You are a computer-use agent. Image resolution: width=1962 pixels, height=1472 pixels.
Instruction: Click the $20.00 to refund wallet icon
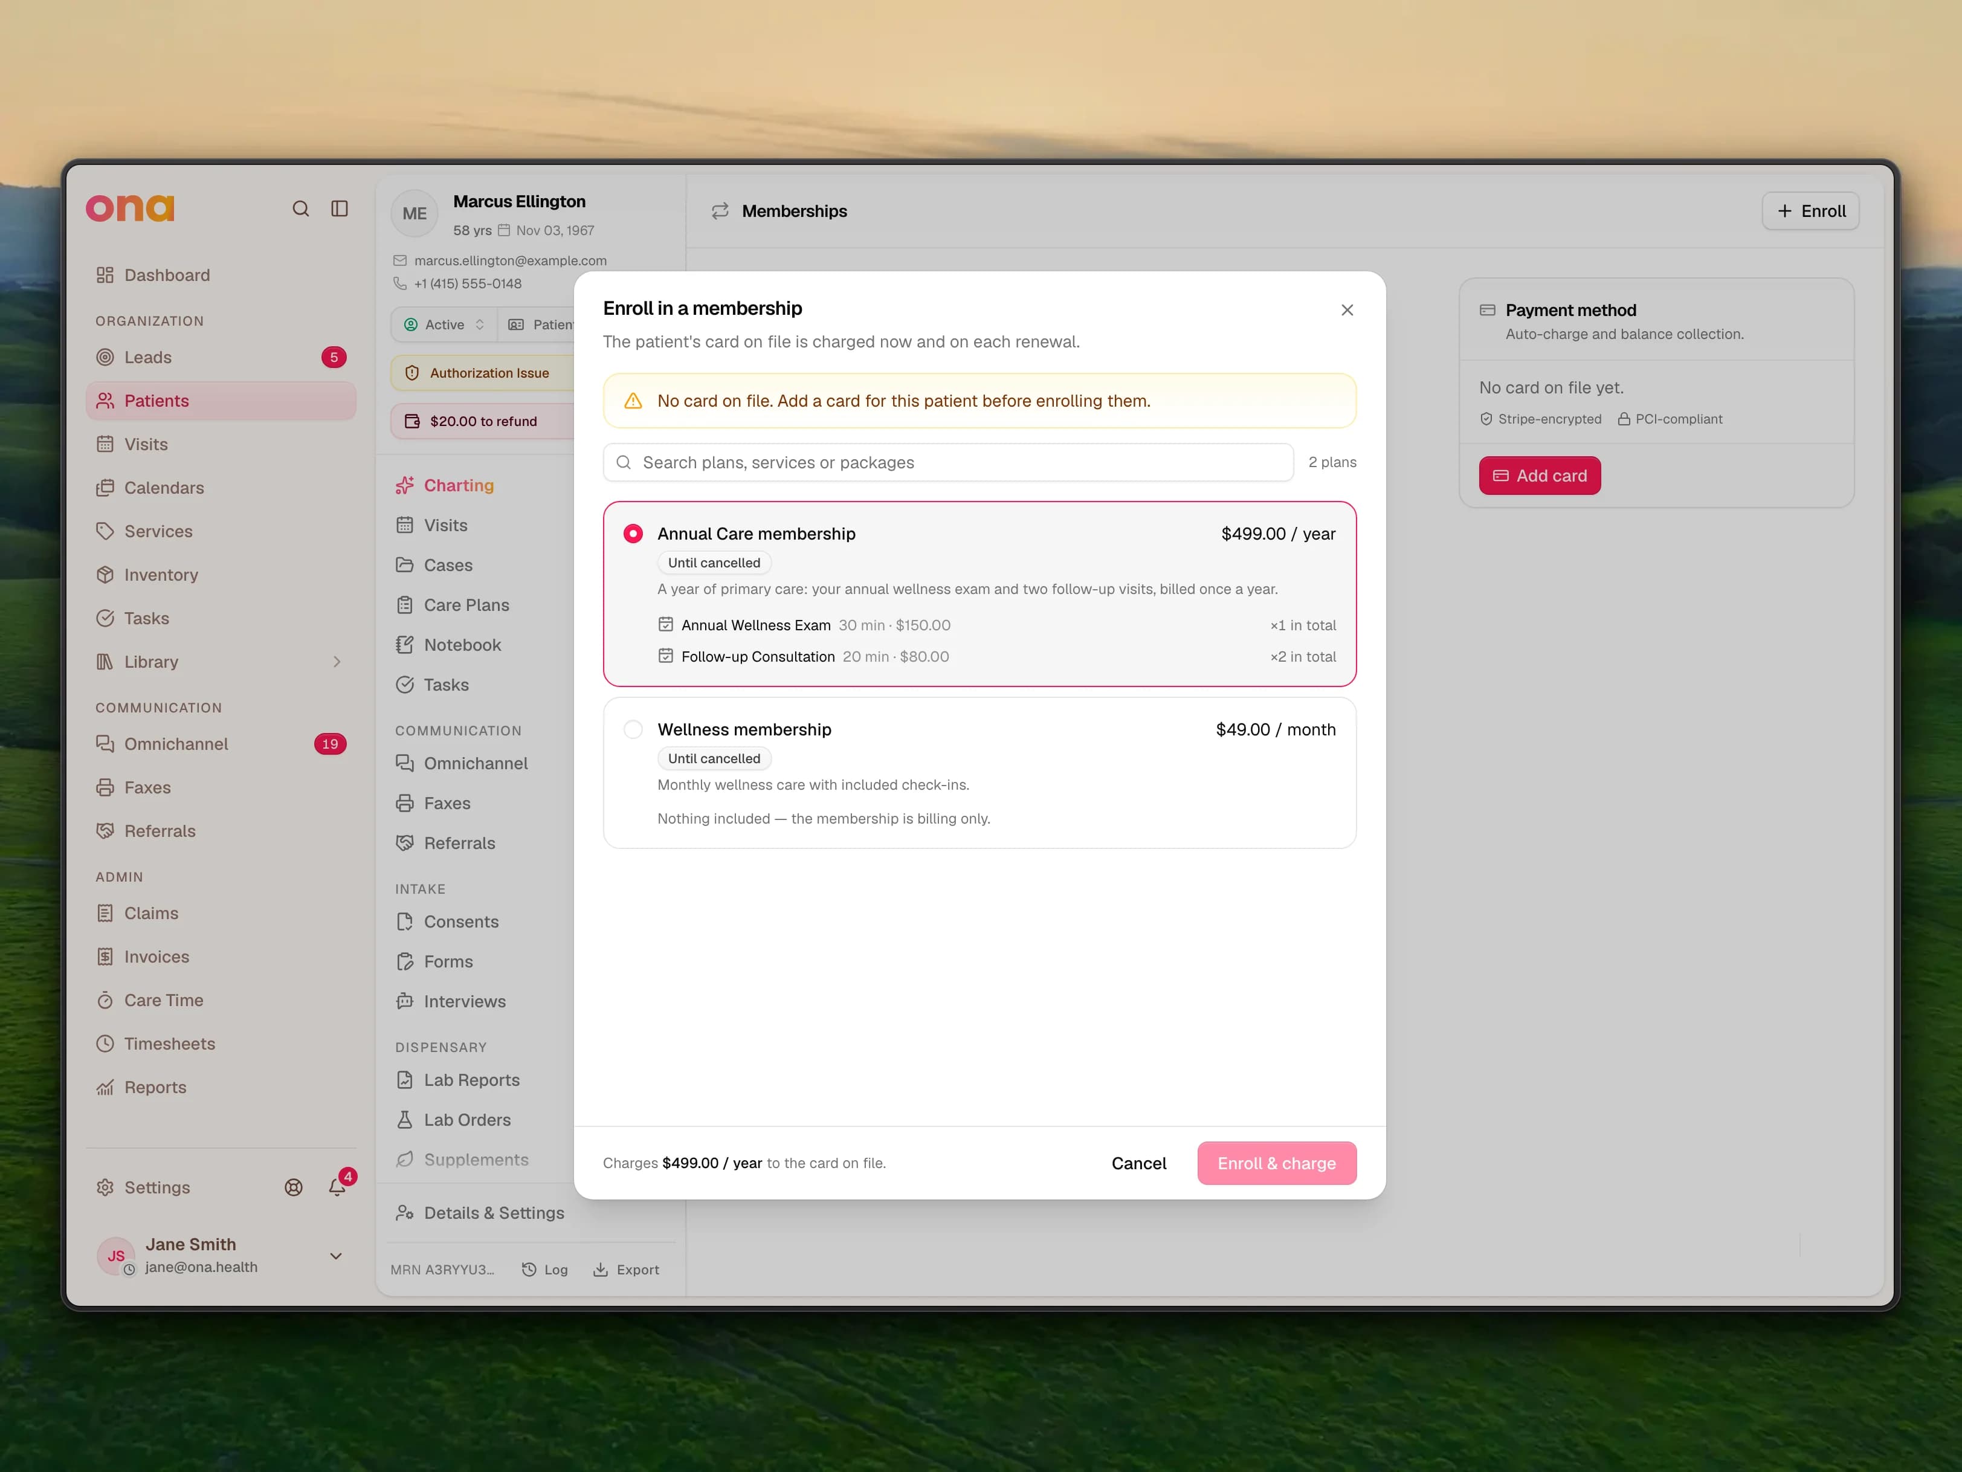[x=413, y=421]
